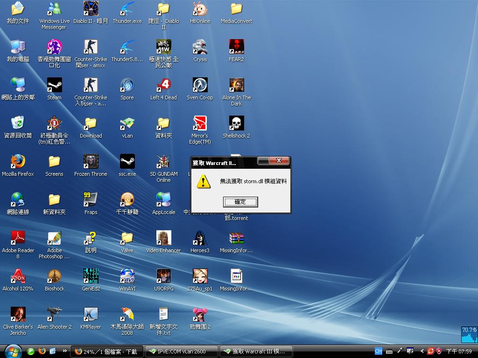Open the CH language bar selector
Viewport: 478px width, 358px height.
378,351
